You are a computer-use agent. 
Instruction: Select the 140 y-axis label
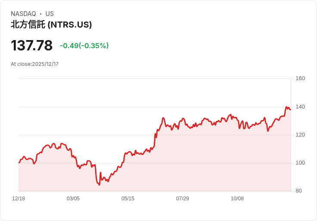300,107
